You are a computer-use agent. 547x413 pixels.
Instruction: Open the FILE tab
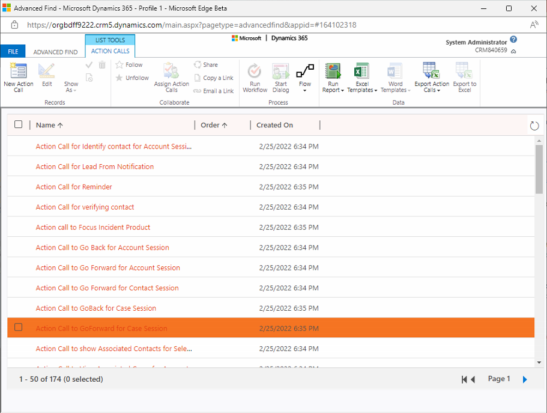tap(13, 52)
